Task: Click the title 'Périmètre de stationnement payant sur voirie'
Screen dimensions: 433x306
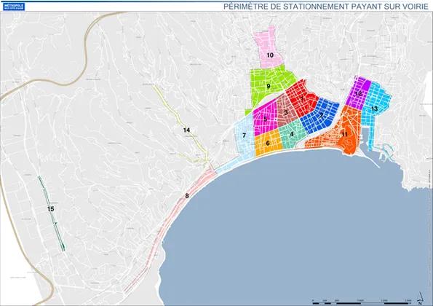Action: (326, 7)
